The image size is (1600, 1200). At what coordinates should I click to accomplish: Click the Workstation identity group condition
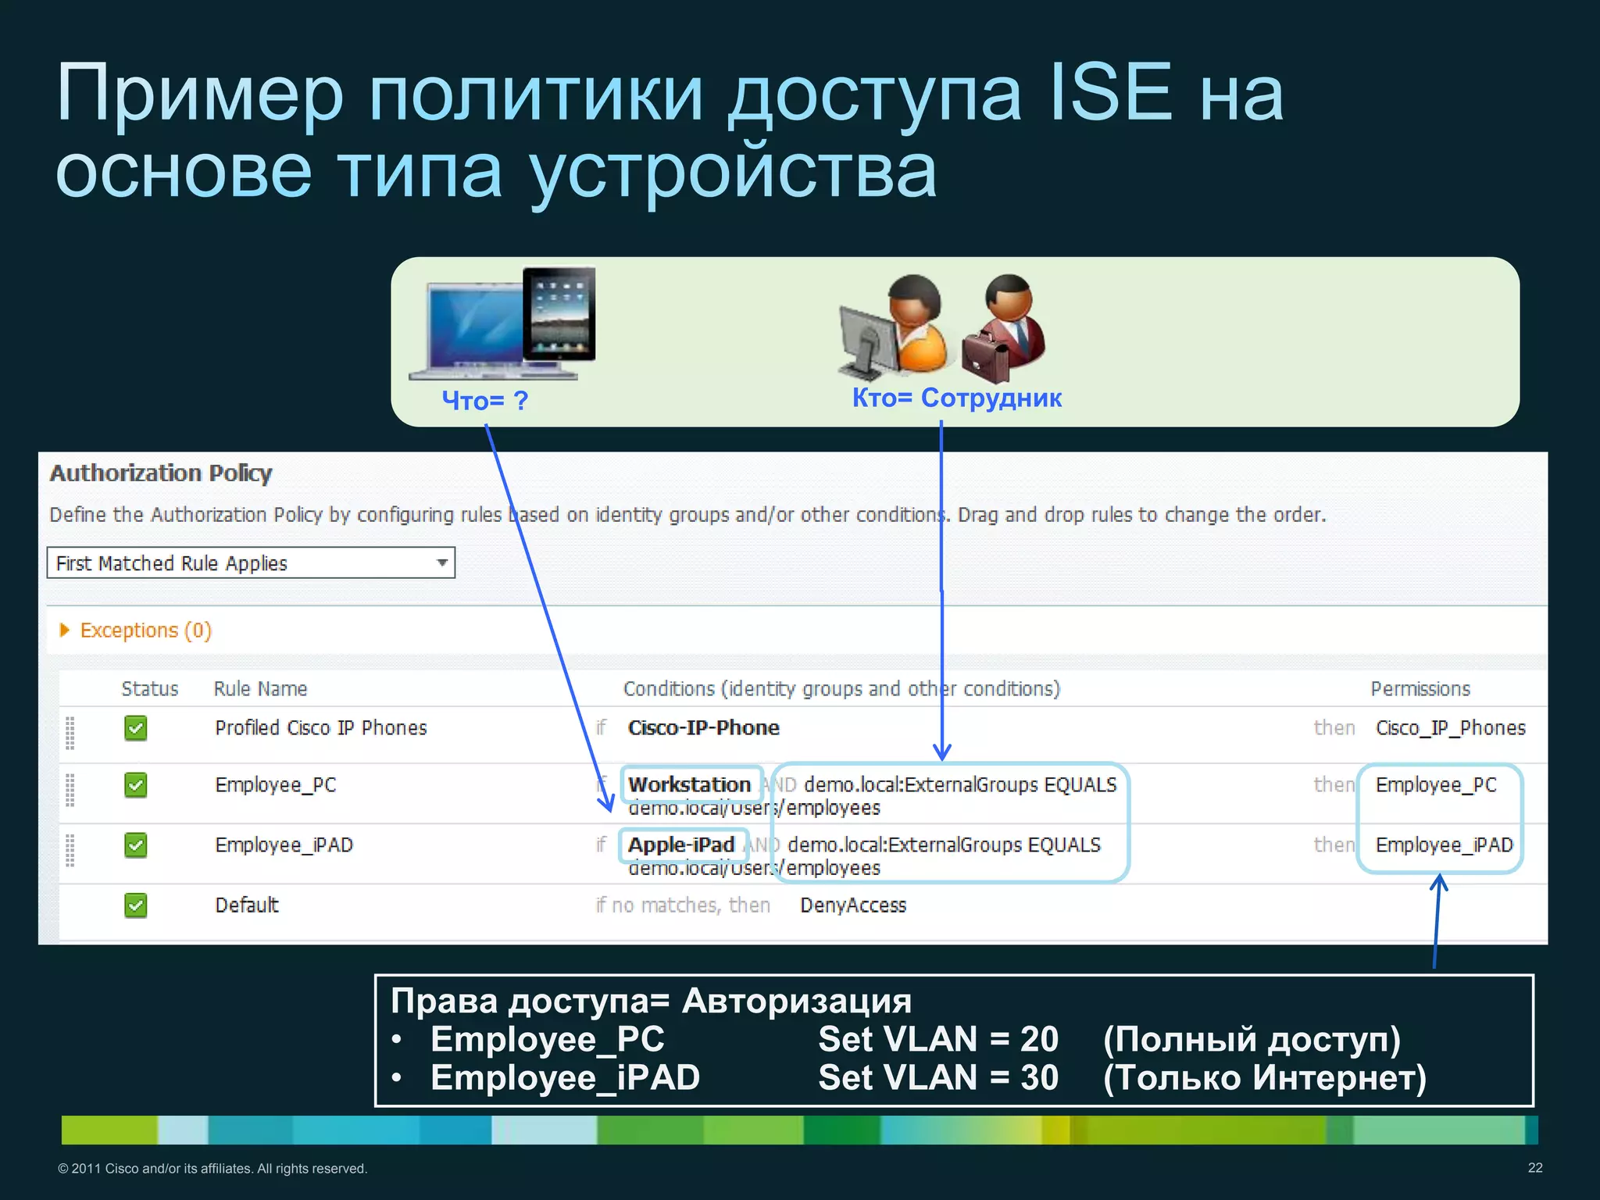coord(691,784)
